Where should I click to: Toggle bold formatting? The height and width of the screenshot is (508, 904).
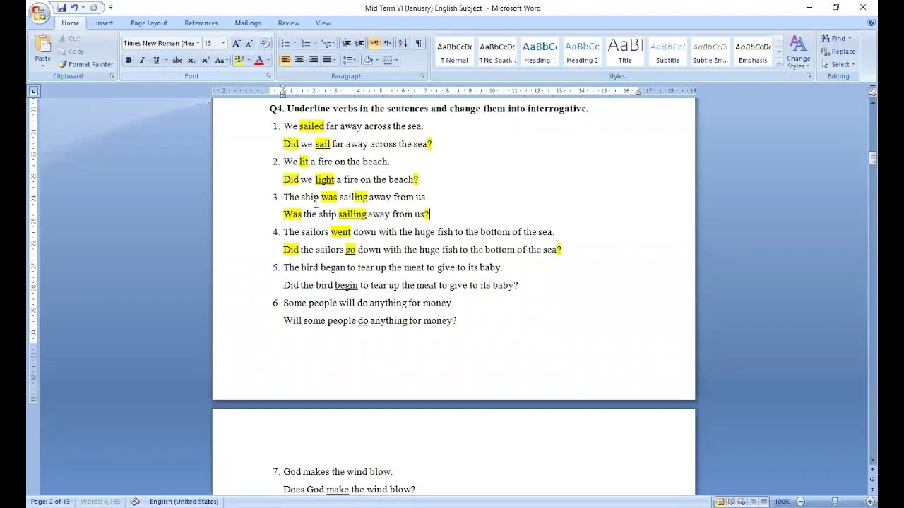coord(129,61)
